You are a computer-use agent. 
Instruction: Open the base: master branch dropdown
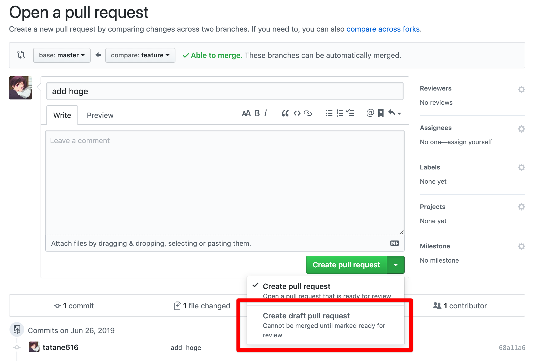coord(62,55)
